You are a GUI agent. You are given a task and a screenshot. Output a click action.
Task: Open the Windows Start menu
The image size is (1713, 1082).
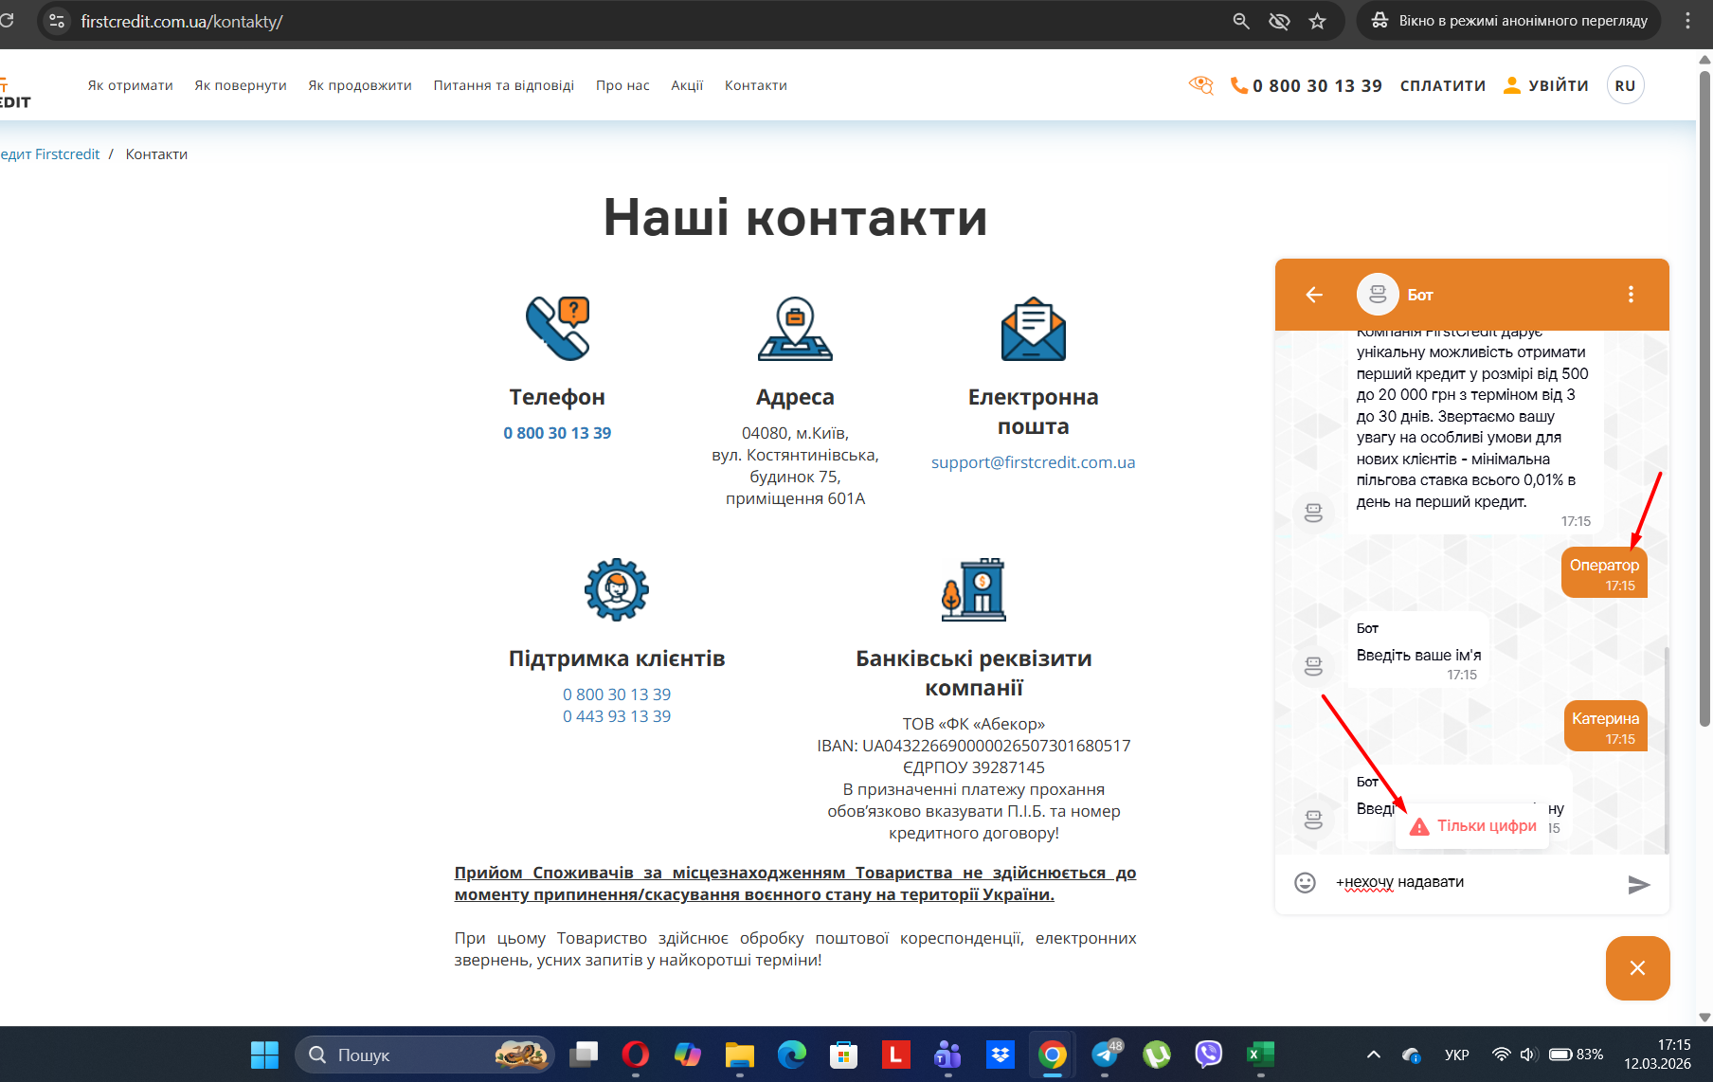point(264,1055)
